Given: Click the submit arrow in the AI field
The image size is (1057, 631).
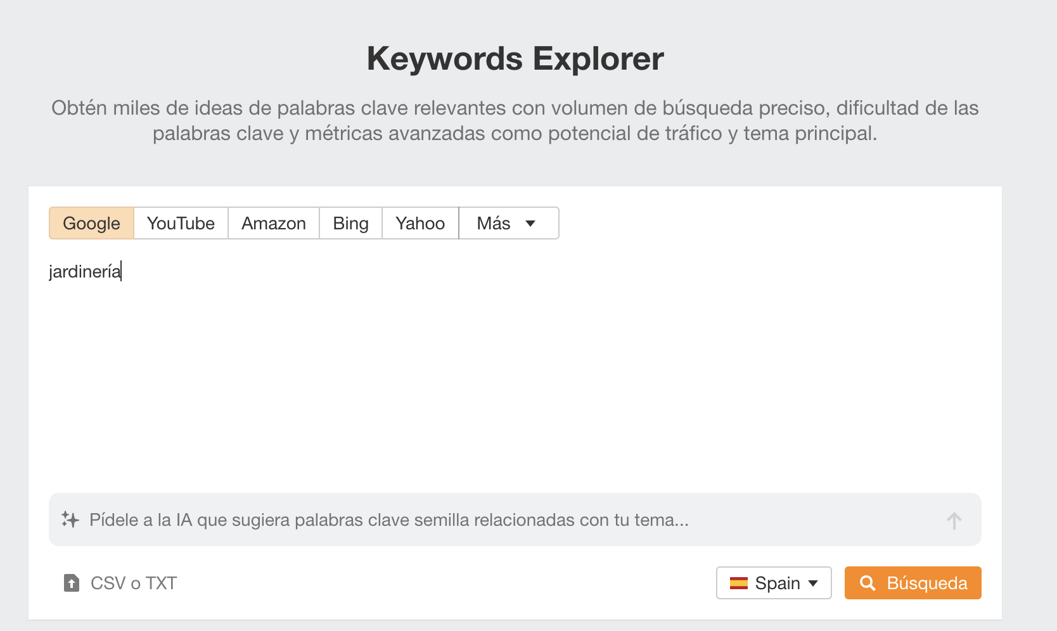Looking at the screenshot, I should point(954,519).
